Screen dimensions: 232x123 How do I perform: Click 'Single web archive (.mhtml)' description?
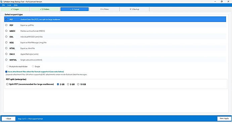[x=31, y=60]
